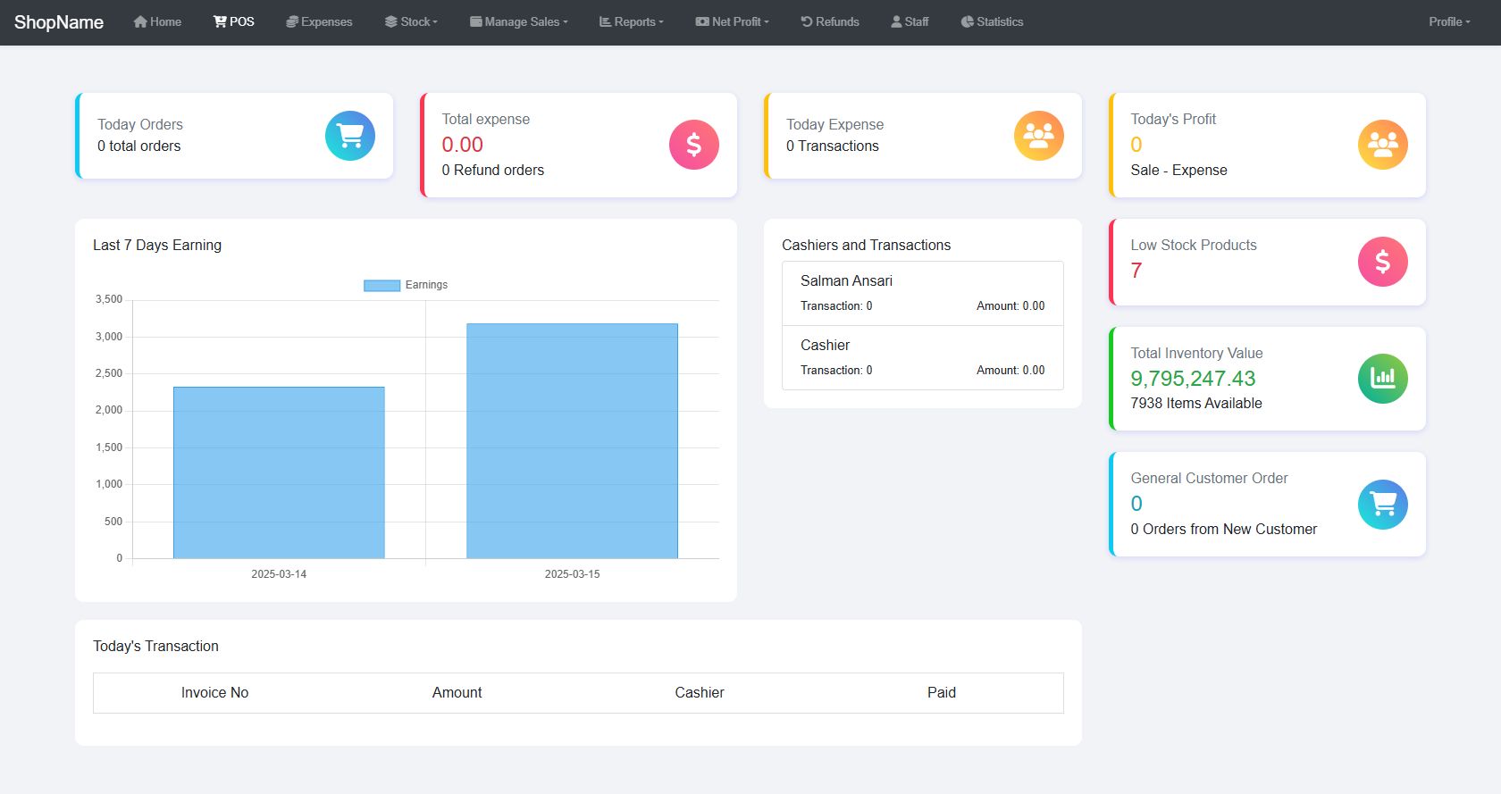Click the Today Expense people icon
Image resolution: width=1501 pixels, height=794 pixels.
pyautogui.click(x=1039, y=136)
